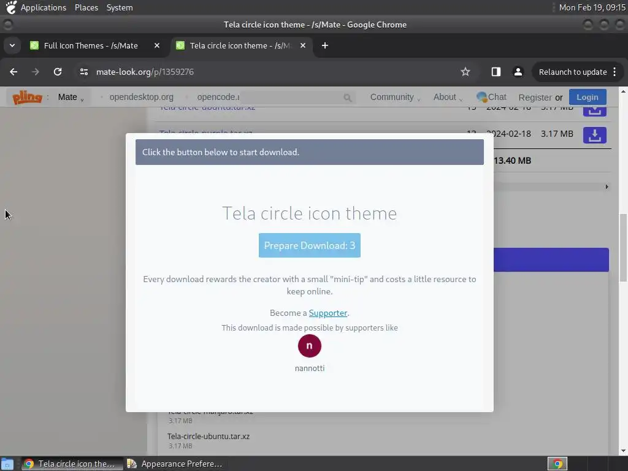Open the Chrome profile avatar icon
This screenshot has width=628, height=471.
pyautogui.click(x=518, y=72)
